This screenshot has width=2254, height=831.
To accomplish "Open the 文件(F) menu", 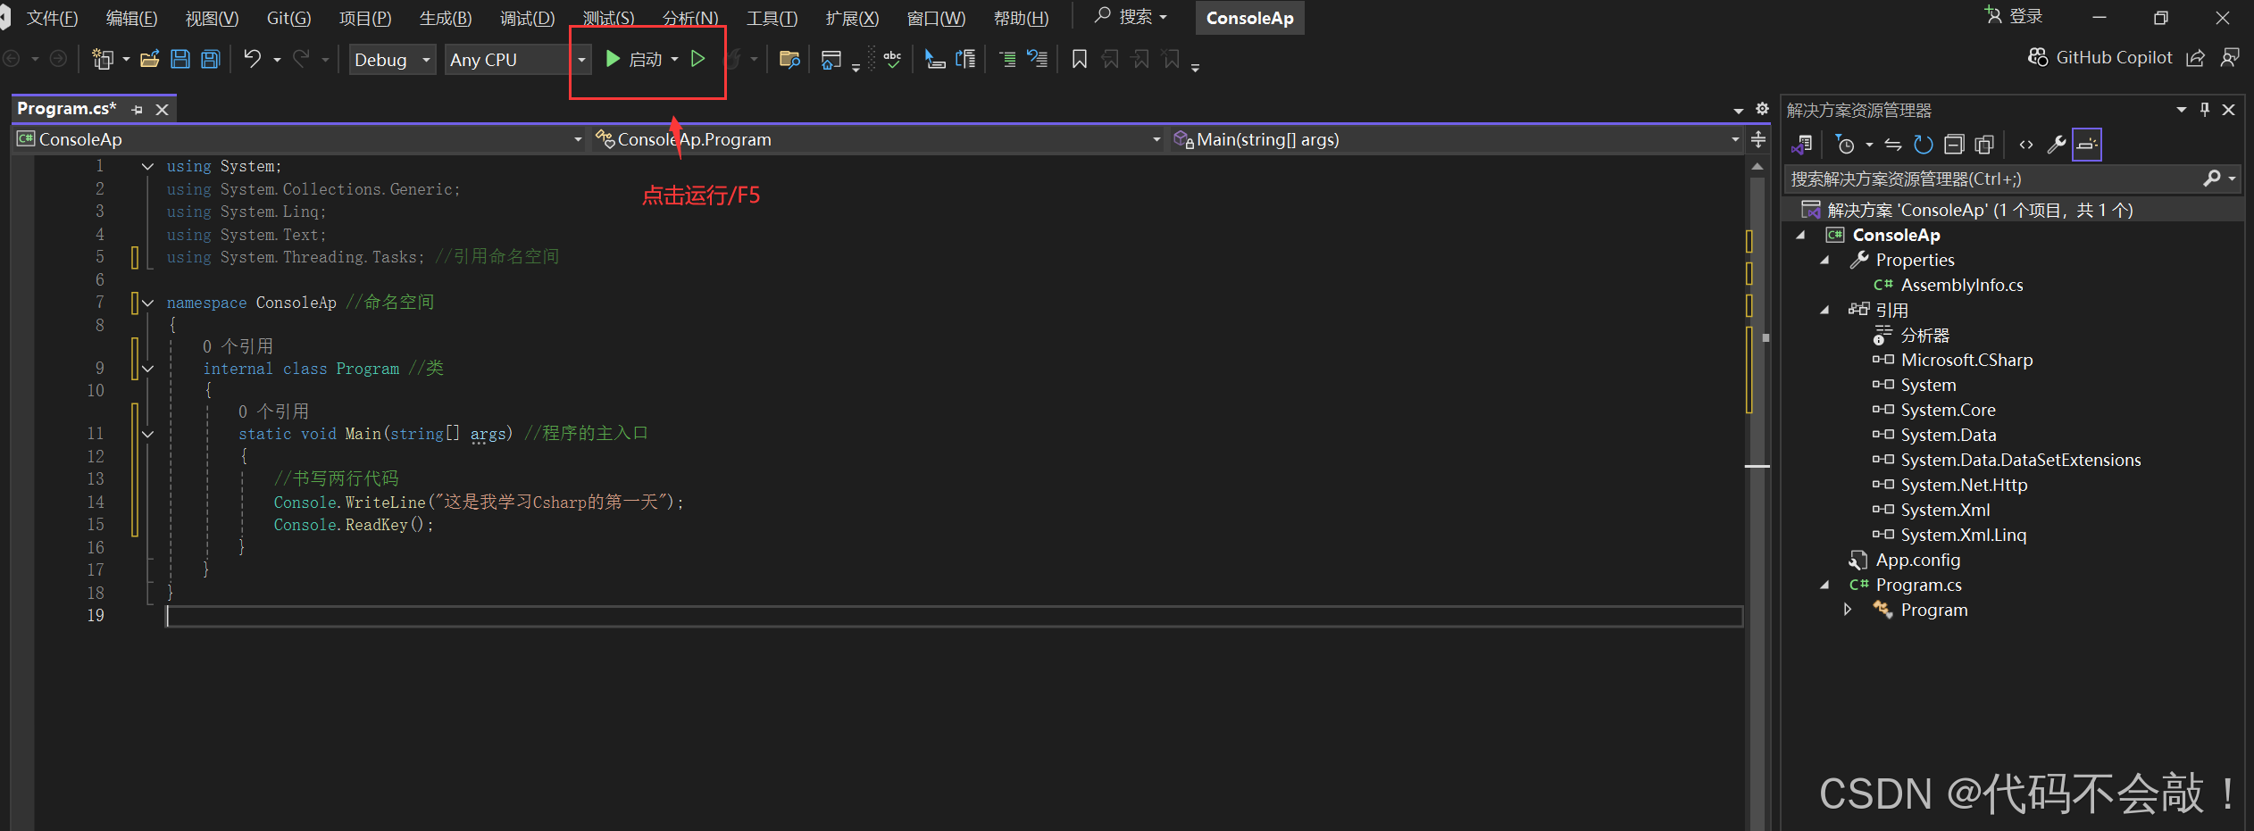I will click(x=52, y=18).
